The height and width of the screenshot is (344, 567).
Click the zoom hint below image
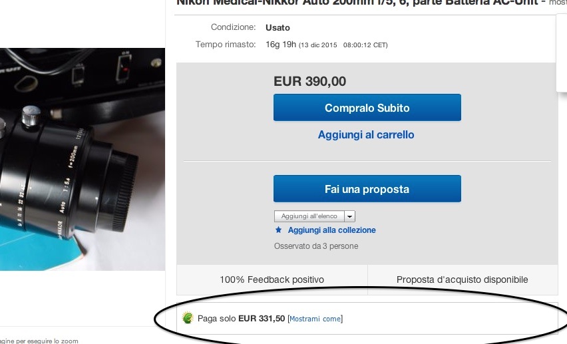click(39, 341)
